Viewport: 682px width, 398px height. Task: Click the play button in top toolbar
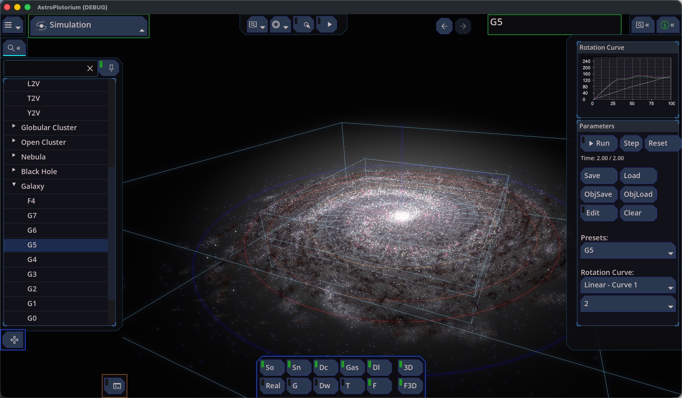tap(327, 25)
